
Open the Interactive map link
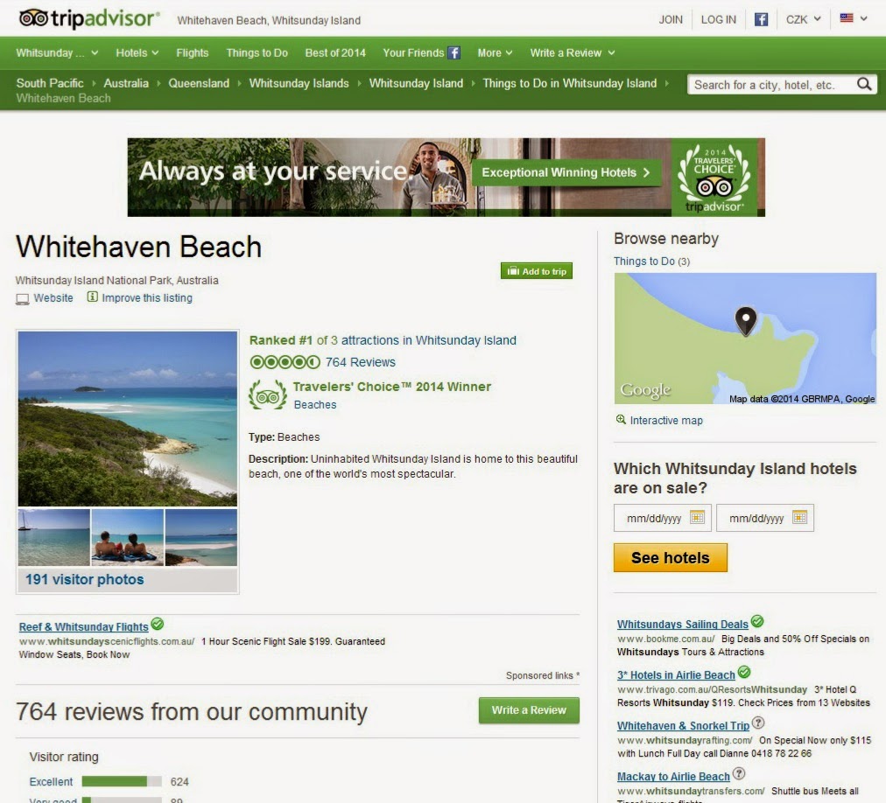(666, 420)
